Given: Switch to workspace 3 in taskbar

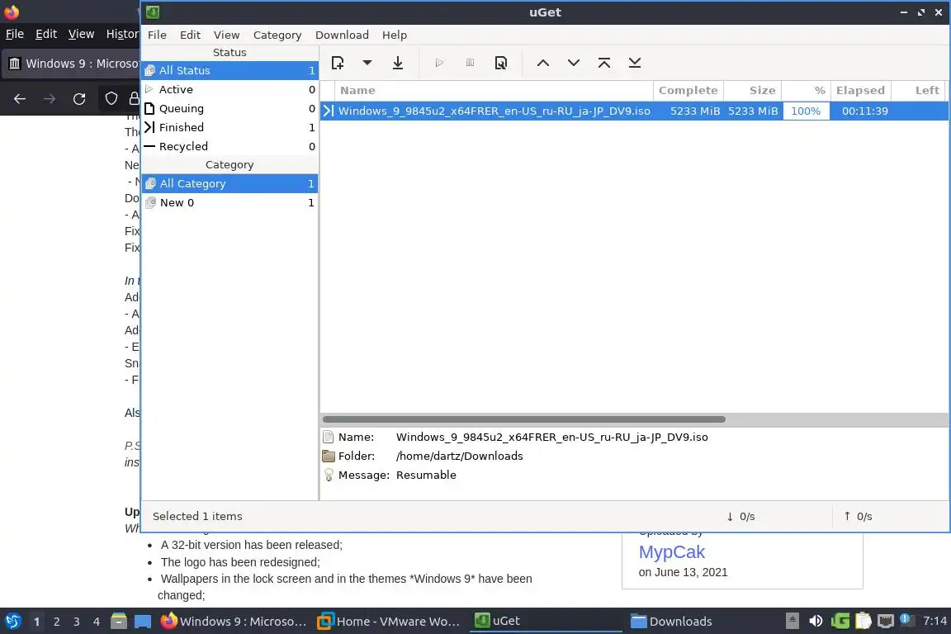Looking at the screenshot, I should [x=77, y=622].
